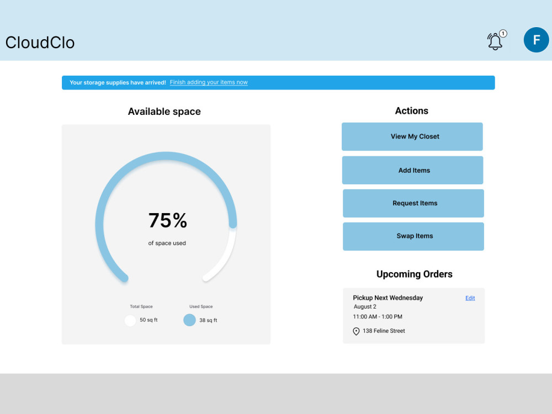Select the Pickup Next Wednesday order title
Image resolution: width=552 pixels, height=414 pixels.
click(x=388, y=298)
